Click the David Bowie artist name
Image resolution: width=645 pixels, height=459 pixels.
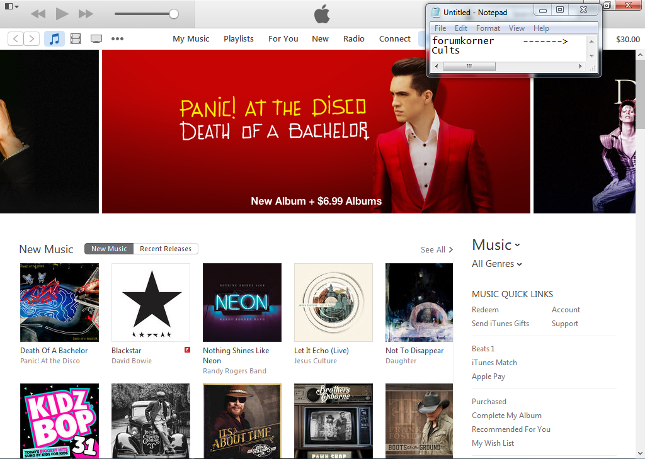coord(132,361)
